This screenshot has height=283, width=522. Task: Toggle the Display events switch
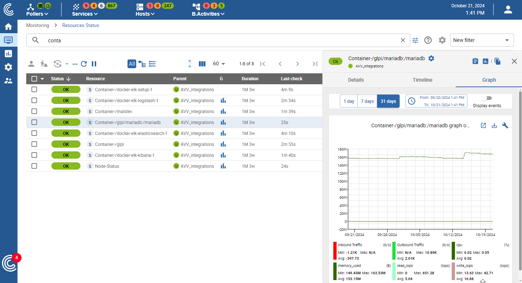click(x=487, y=98)
